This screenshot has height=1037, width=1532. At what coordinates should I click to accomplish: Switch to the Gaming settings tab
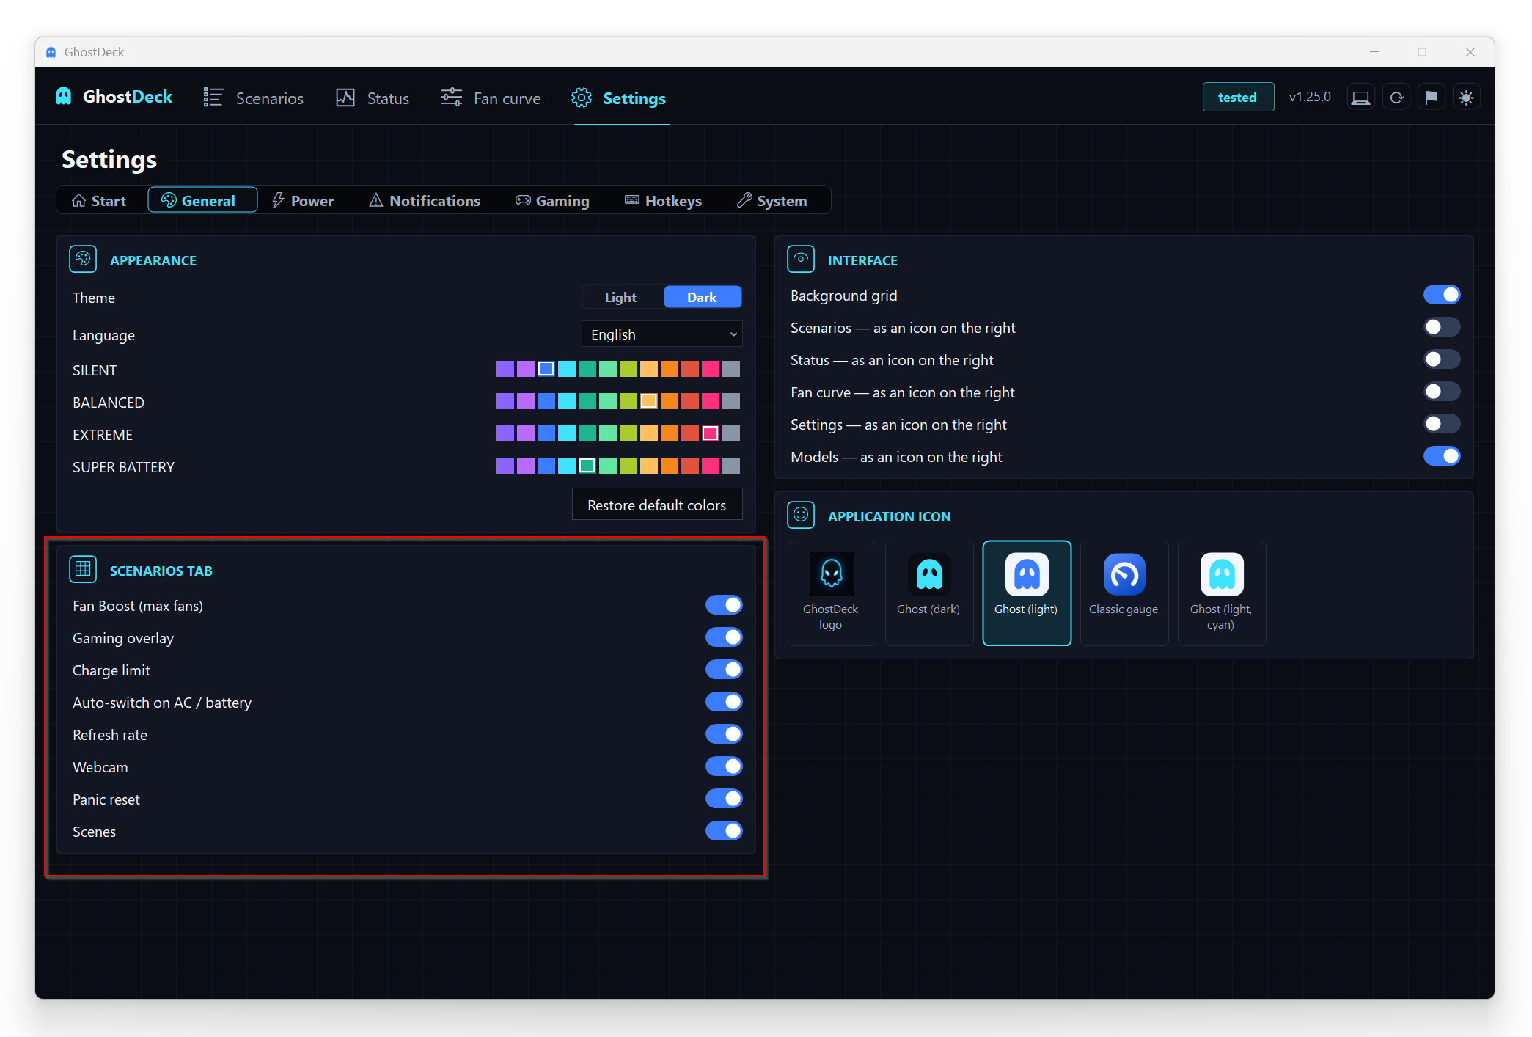coord(552,201)
